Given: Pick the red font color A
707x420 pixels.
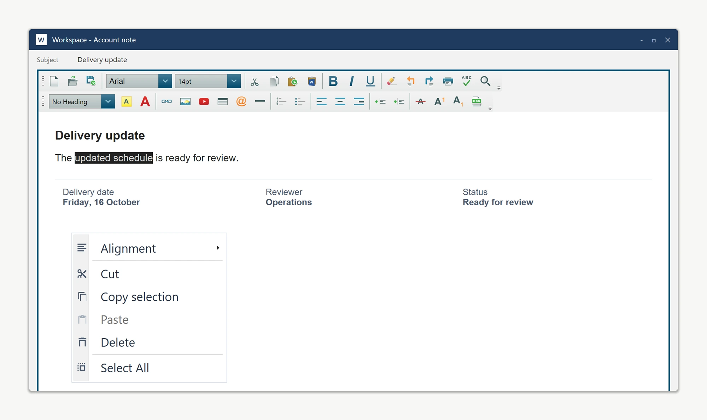Looking at the screenshot, I should click(145, 102).
